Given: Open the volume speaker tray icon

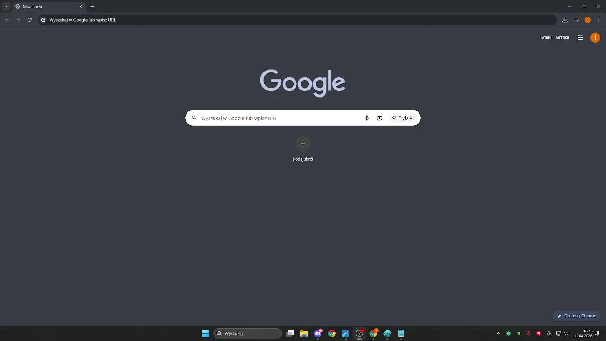Looking at the screenshot, I should [566, 333].
